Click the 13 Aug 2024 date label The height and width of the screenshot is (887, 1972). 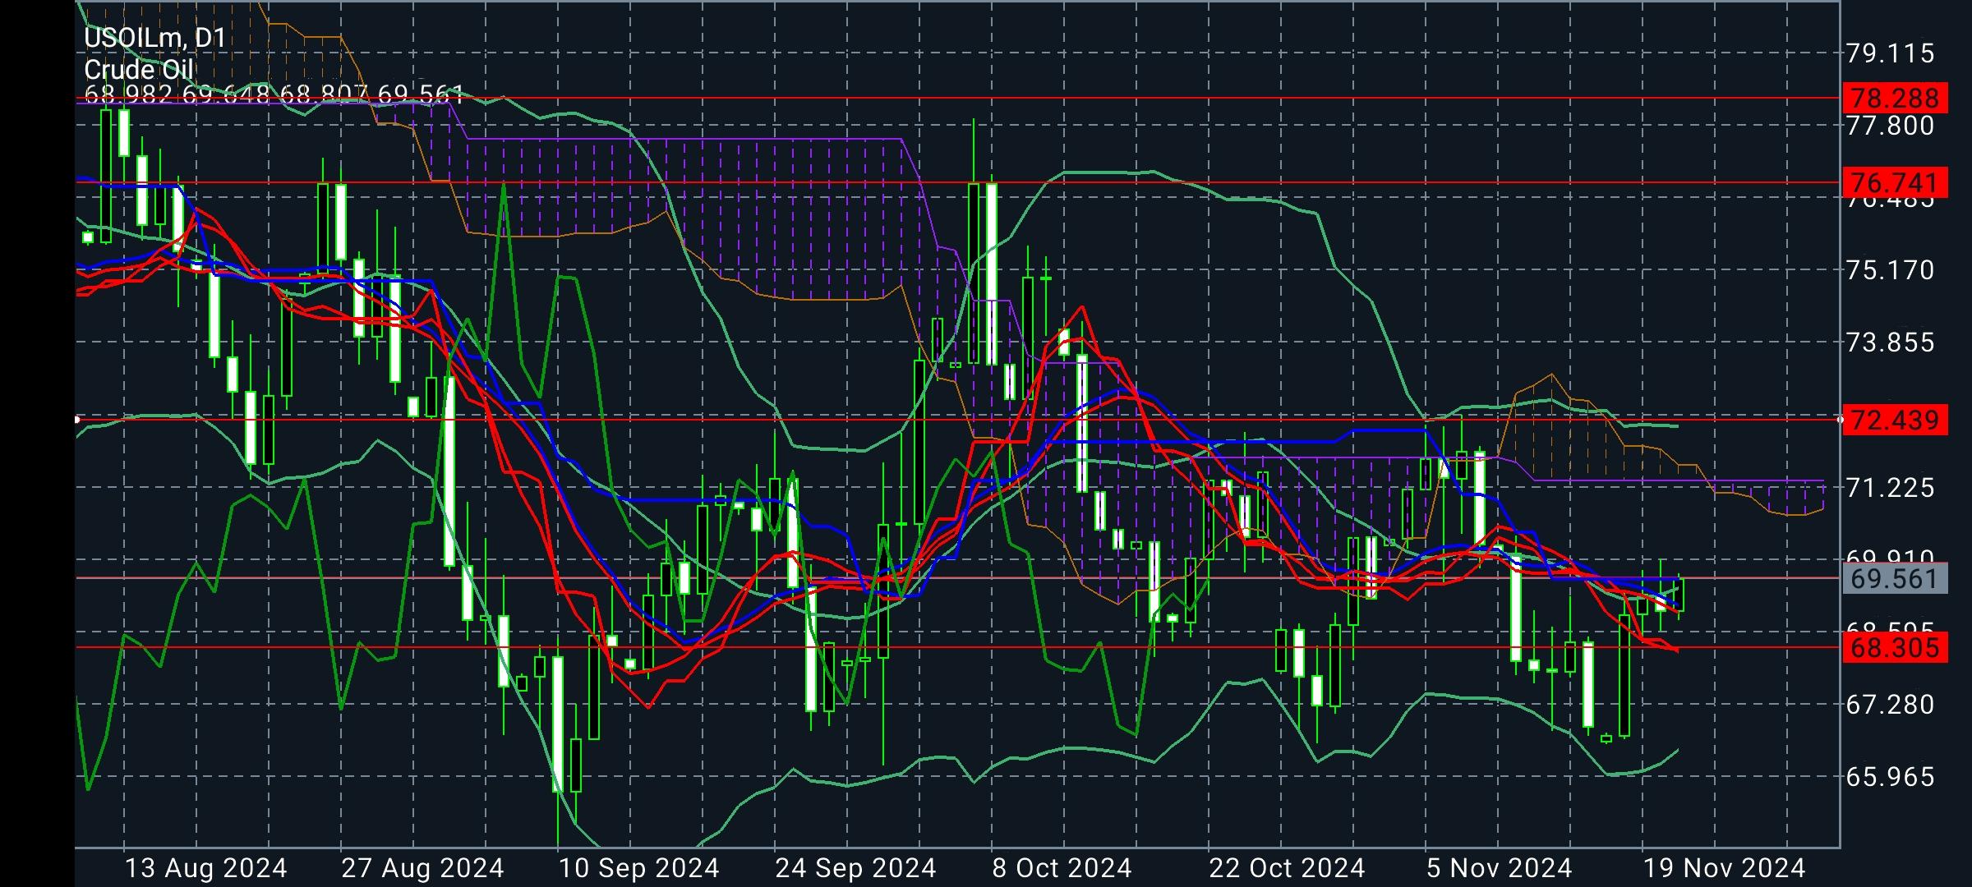pos(205,868)
